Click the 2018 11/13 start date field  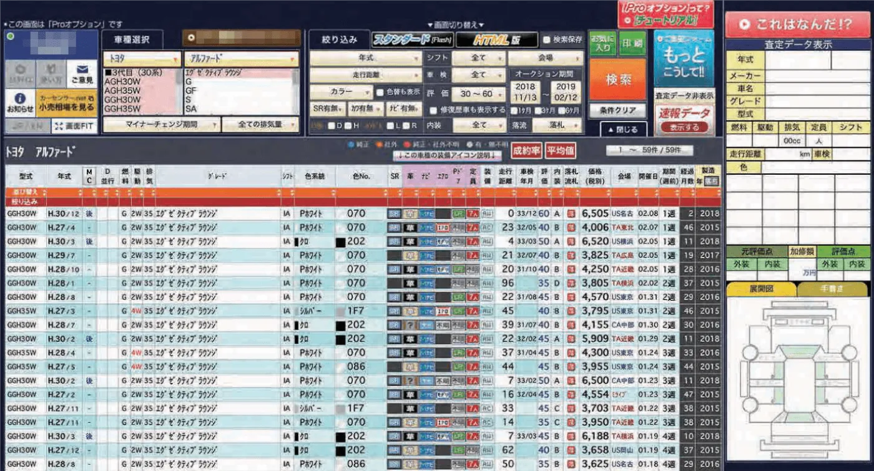pyautogui.click(x=525, y=92)
